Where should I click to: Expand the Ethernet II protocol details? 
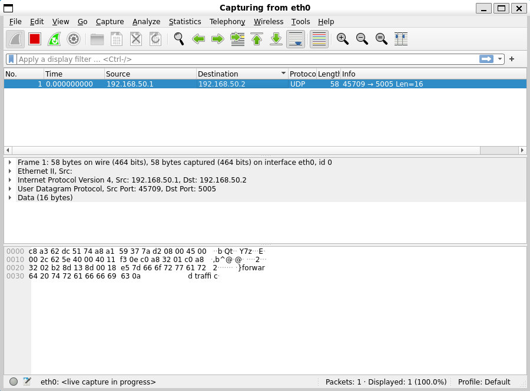point(9,171)
